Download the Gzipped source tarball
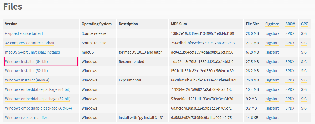Image resolution: width=315 pixels, height=124 pixels. pos(24,33)
